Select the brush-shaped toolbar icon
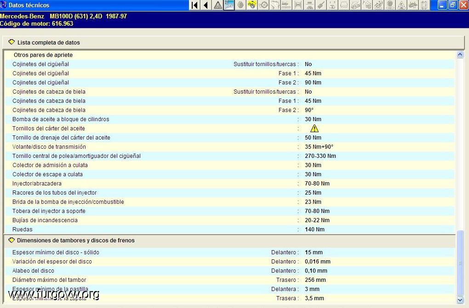Viewport: 469px width, 308px height. (x=321, y=5)
